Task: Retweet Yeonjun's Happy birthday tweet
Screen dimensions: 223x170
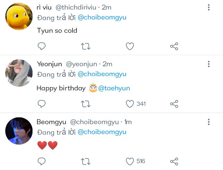Action: coord(85,104)
